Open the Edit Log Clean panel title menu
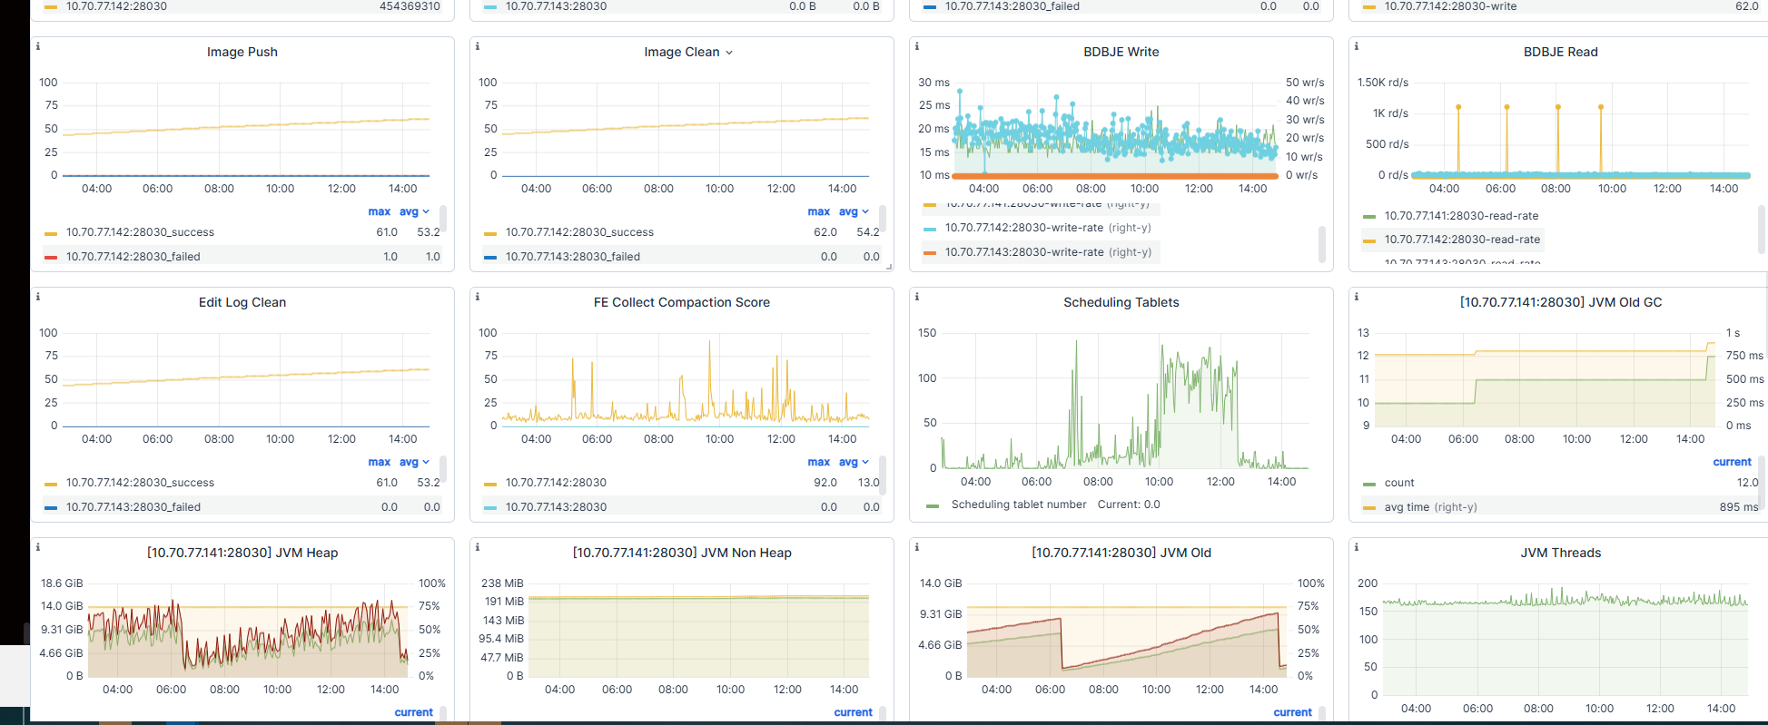The height and width of the screenshot is (725, 1768). click(x=242, y=302)
